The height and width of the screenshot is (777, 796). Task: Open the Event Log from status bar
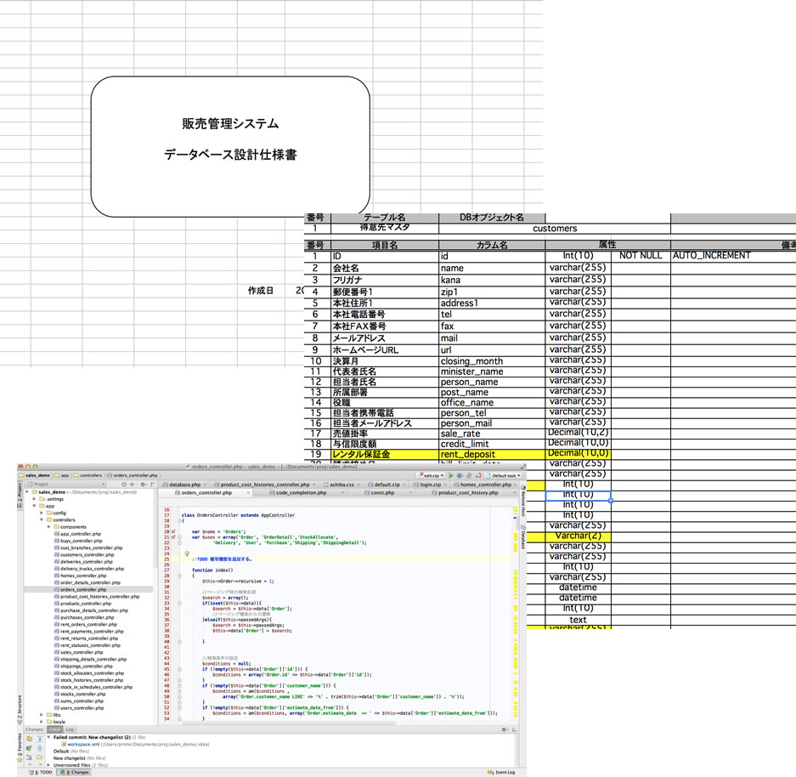504,772
